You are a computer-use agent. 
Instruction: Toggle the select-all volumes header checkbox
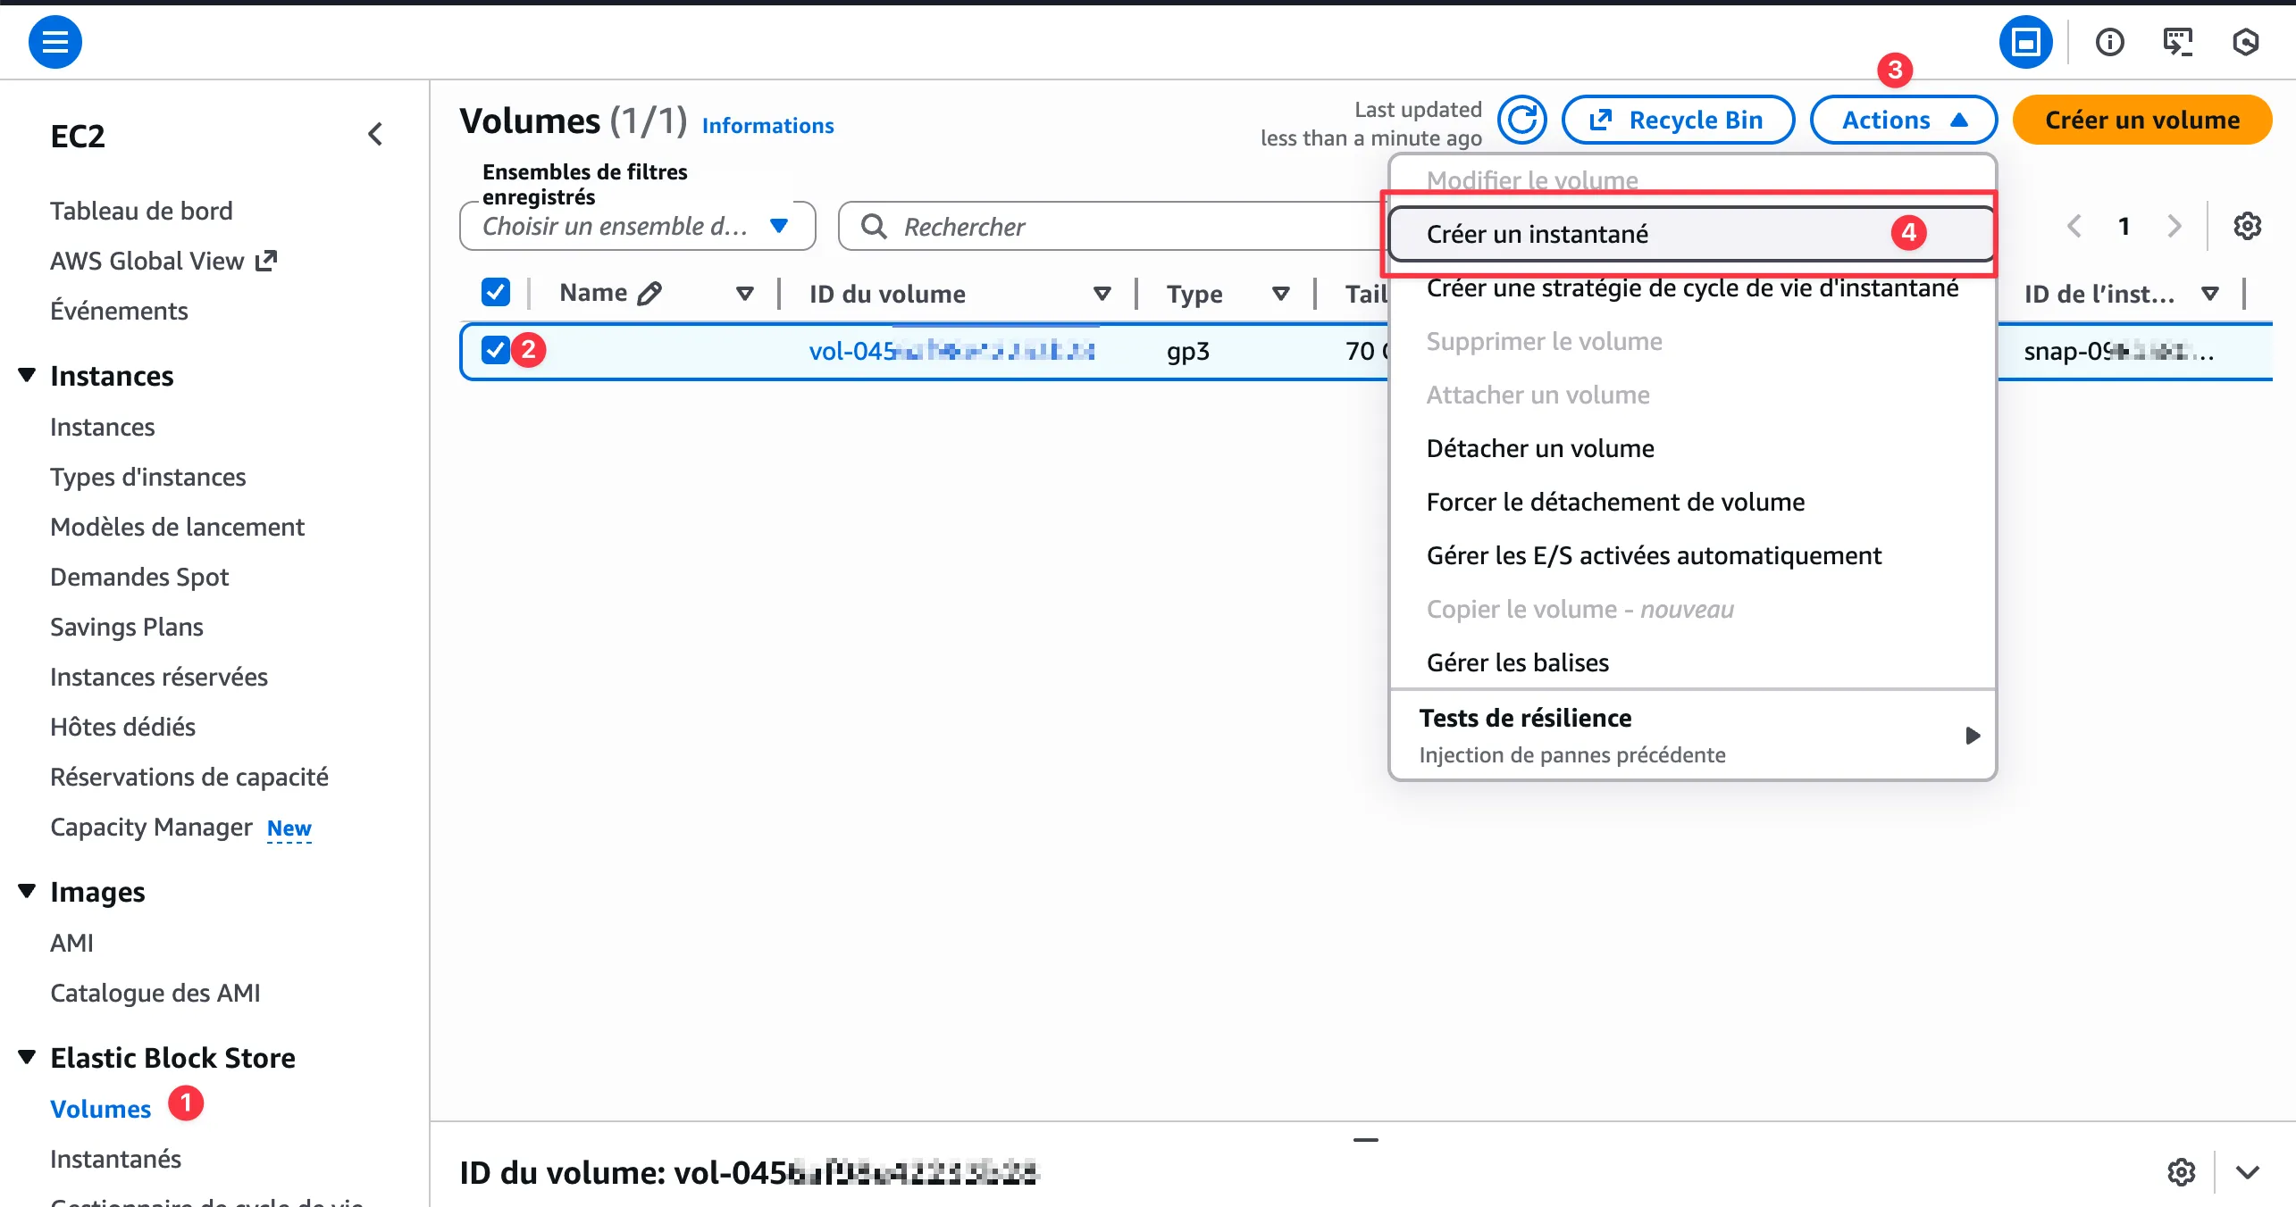pos(496,293)
